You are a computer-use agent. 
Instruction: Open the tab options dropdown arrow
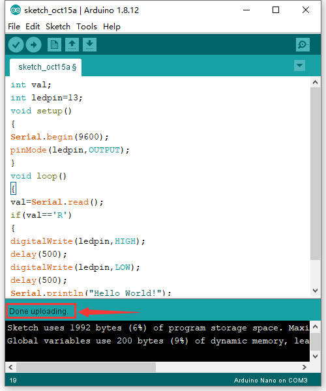tap(299, 66)
